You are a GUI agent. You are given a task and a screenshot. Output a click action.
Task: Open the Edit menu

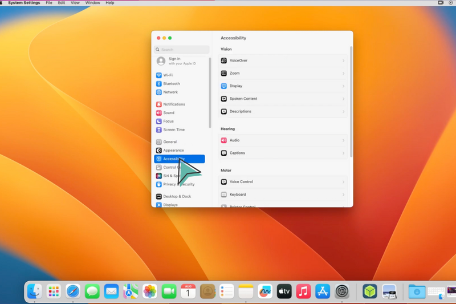[x=62, y=3]
